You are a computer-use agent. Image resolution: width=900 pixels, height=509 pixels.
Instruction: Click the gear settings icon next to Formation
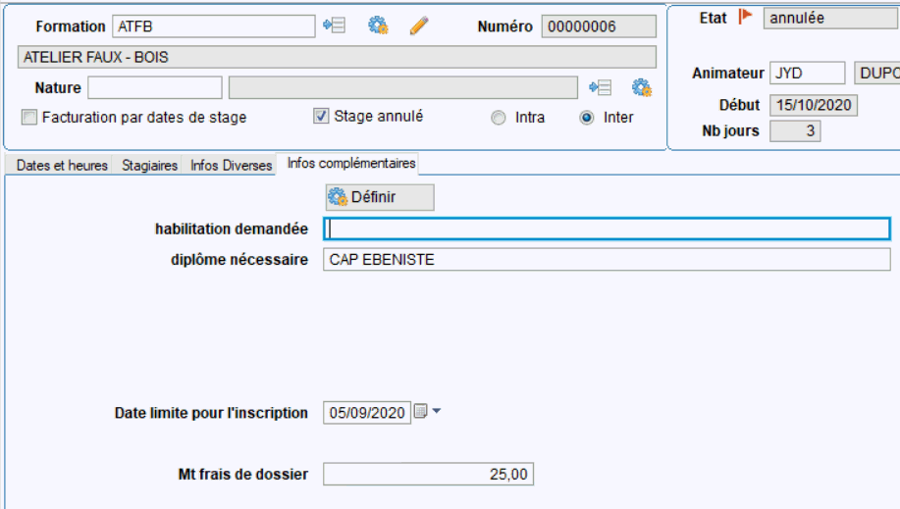point(378,25)
